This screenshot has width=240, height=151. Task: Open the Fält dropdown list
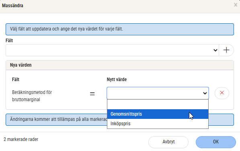pos(112,50)
